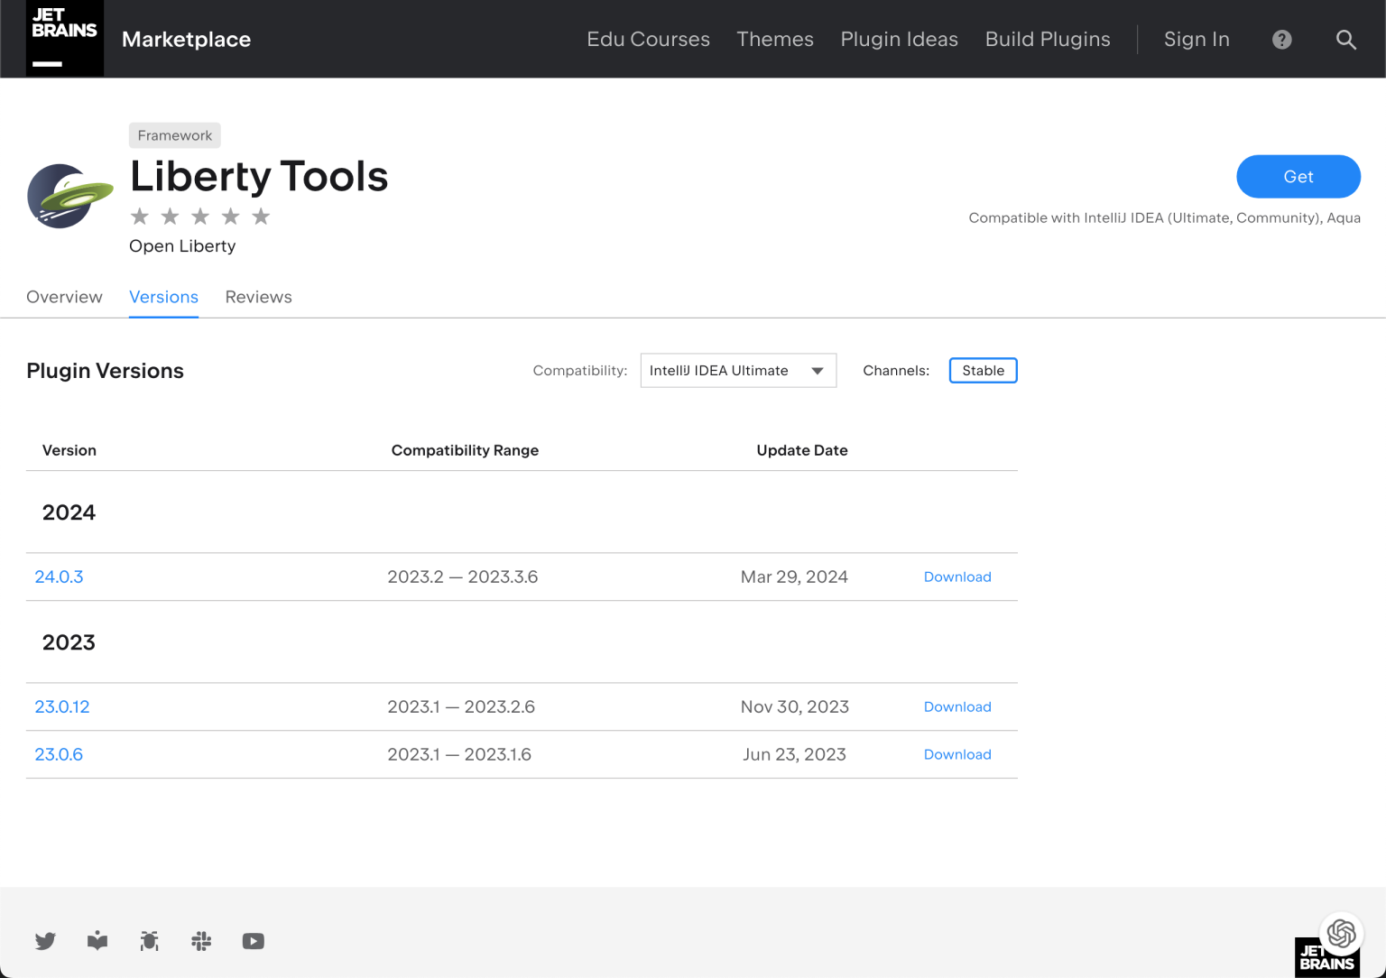Screen dimensions: 1386x978
Task: Switch to the Overview tab
Action: [x=64, y=297]
